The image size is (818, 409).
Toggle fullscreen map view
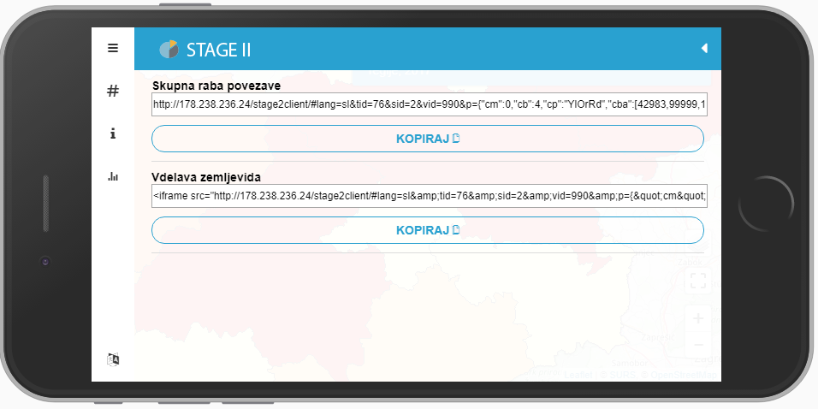(698, 281)
